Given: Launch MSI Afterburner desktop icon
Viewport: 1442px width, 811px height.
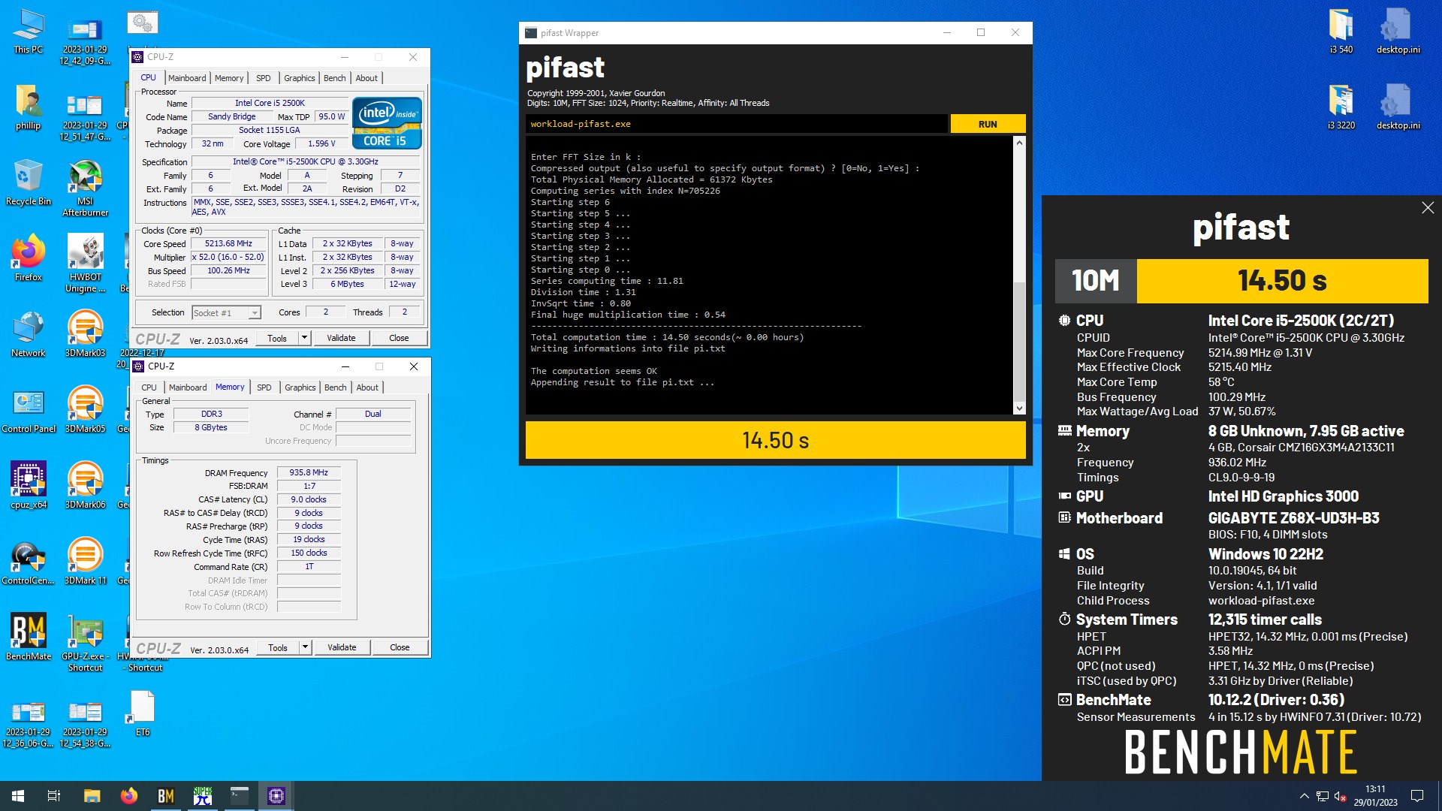Looking at the screenshot, I should coord(86,188).
